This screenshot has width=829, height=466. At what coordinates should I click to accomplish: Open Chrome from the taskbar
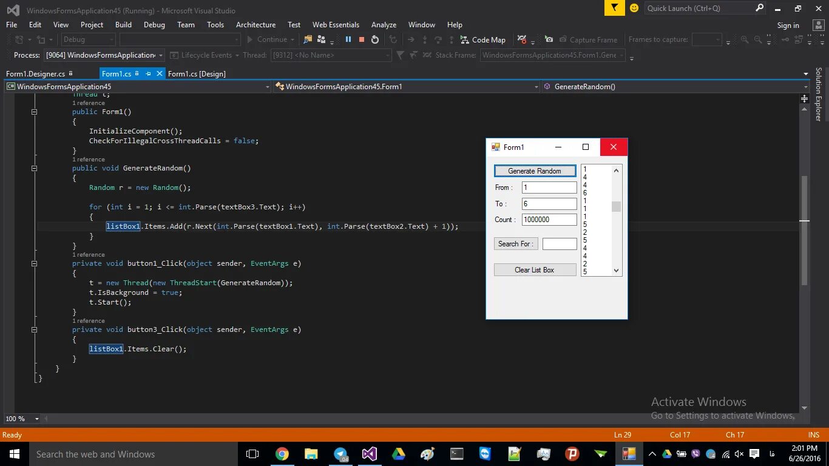[x=282, y=454]
